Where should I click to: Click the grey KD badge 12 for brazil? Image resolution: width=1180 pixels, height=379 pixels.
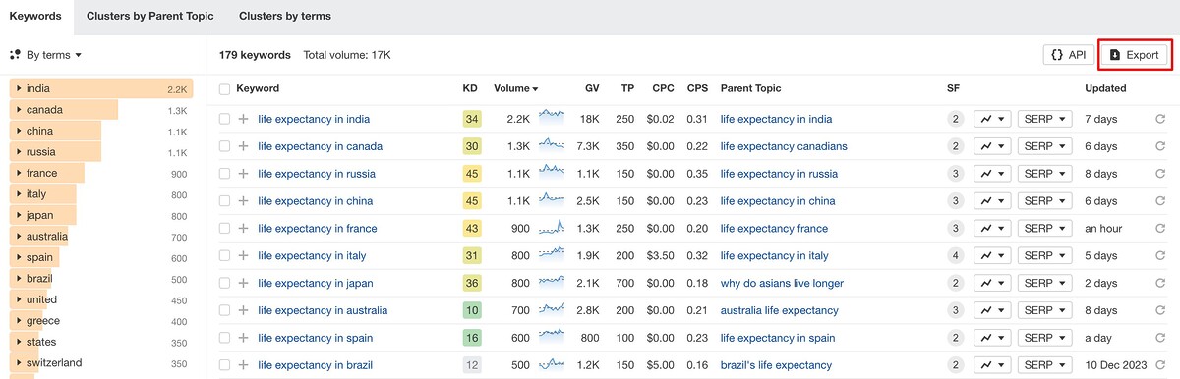click(x=472, y=365)
